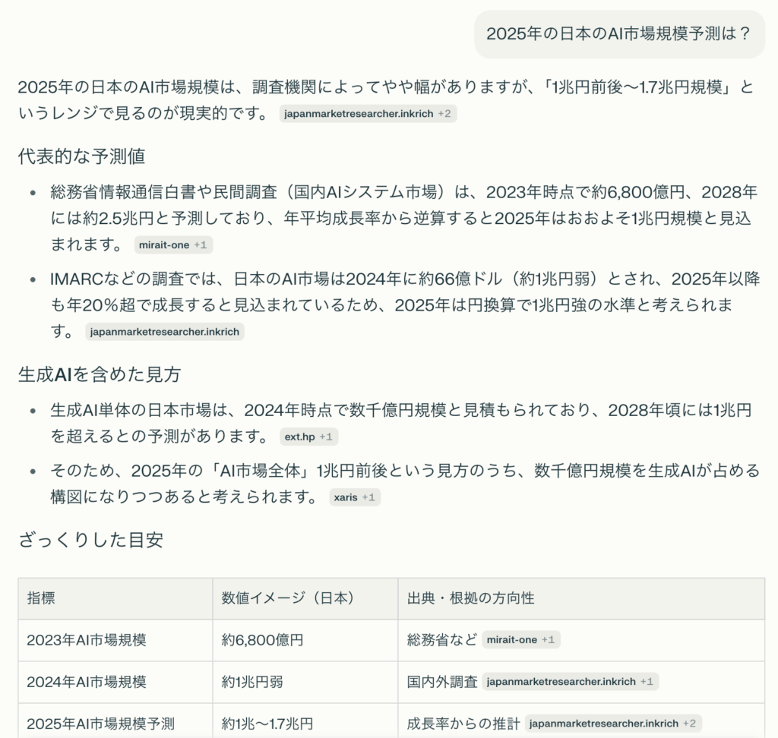The height and width of the screenshot is (738, 778).
Task: Click the ext.hp +1 source chip
Action: coord(308,437)
